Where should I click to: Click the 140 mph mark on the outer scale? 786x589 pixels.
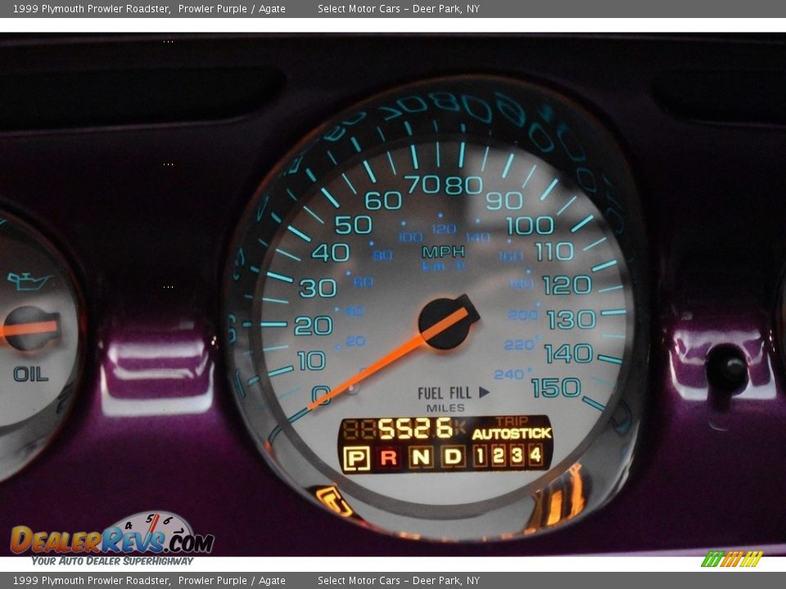point(568,353)
